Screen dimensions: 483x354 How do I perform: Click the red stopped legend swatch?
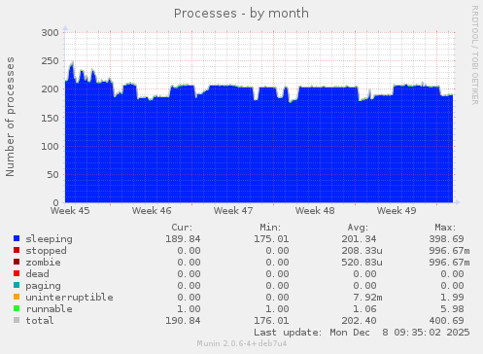point(17,250)
